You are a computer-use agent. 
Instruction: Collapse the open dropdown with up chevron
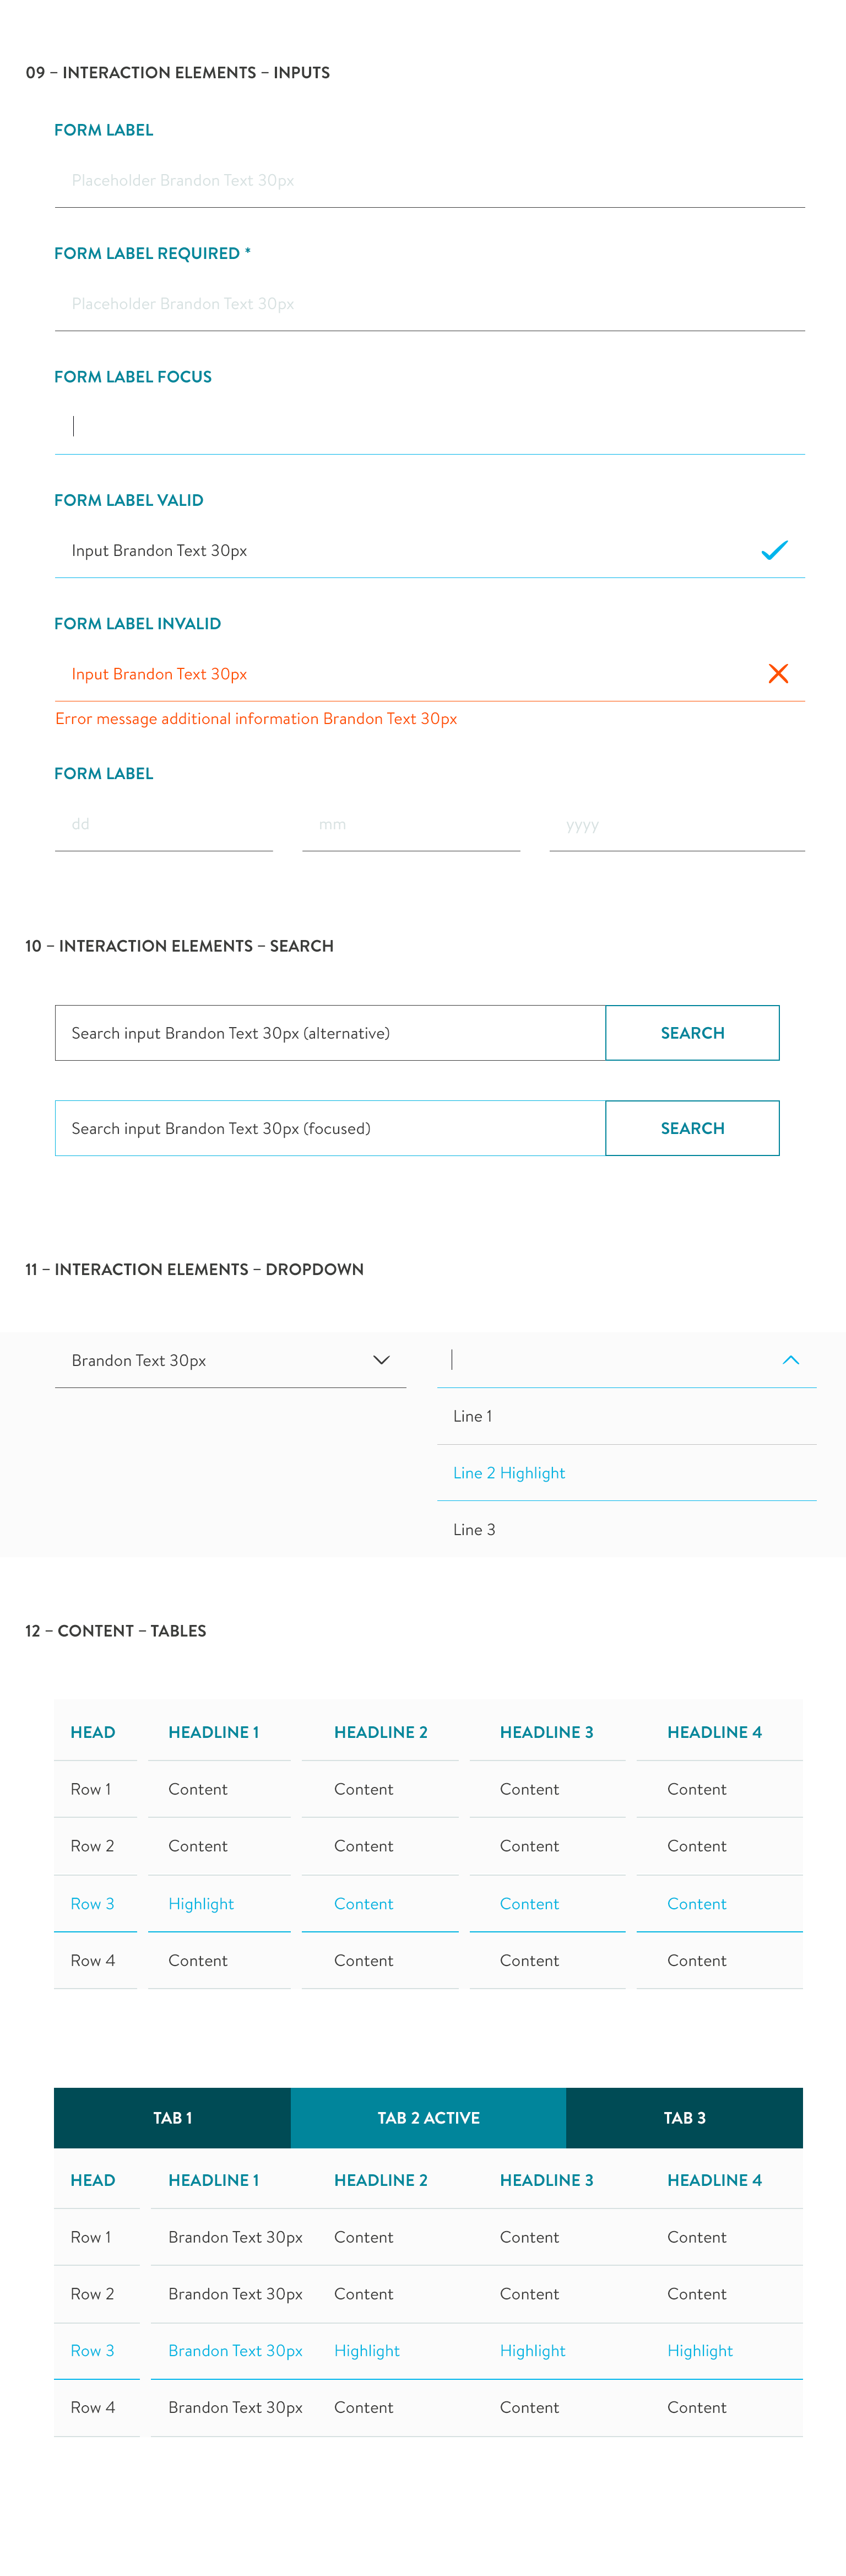click(x=790, y=1360)
